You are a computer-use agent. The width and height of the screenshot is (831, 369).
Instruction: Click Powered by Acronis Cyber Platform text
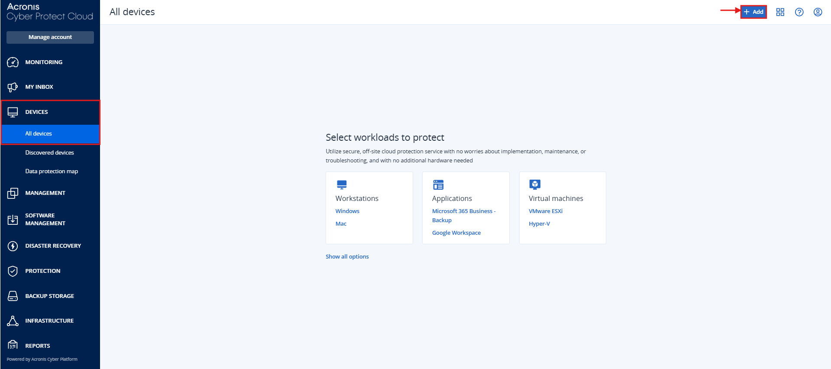click(x=42, y=359)
